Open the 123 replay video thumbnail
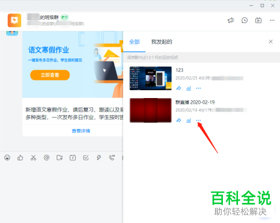280x223 pixels. (151, 78)
